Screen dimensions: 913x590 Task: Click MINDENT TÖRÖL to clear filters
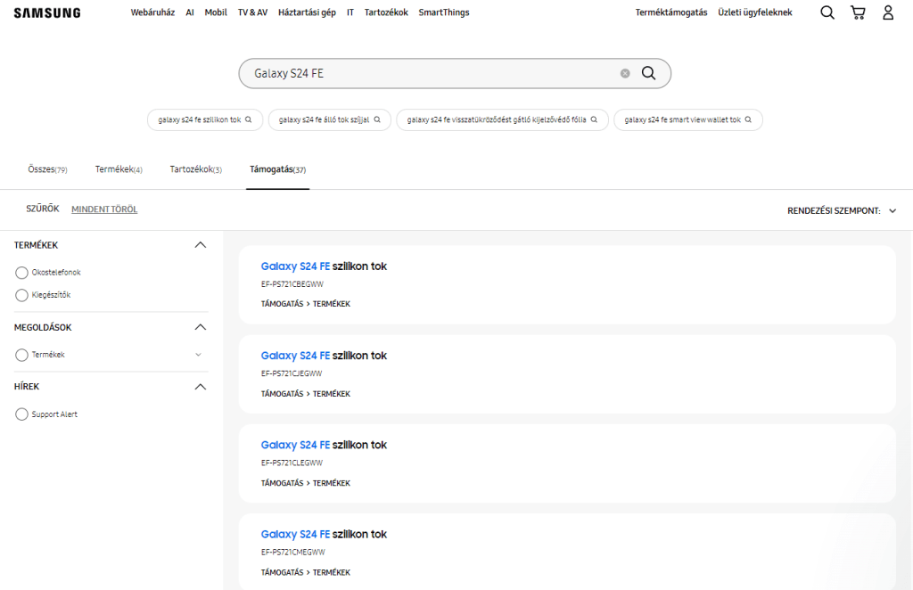(104, 209)
